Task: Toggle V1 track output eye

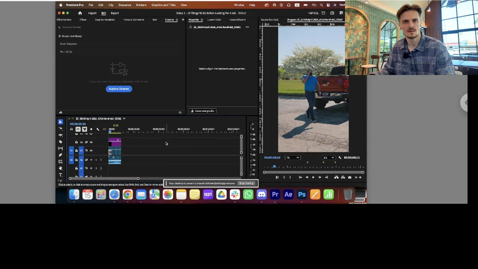Action: click(x=91, y=151)
